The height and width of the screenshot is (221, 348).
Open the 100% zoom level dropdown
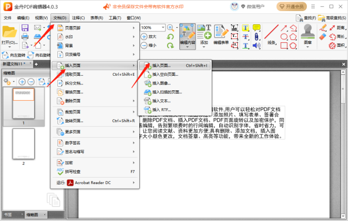(163, 27)
